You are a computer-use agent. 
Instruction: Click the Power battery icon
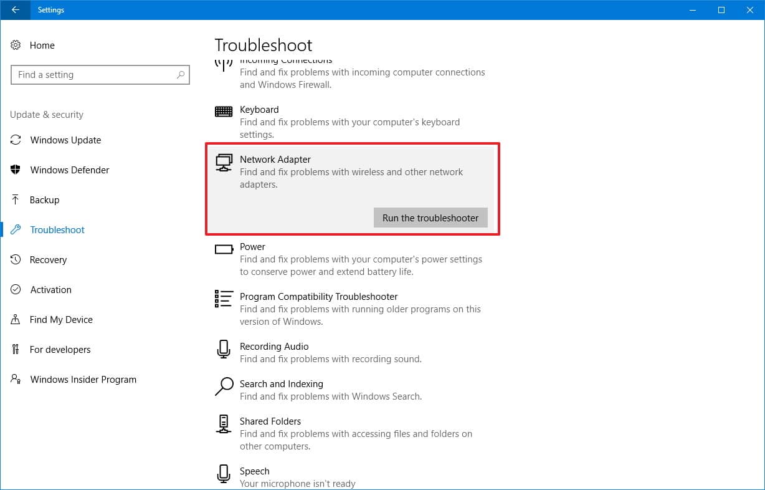pos(223,249)
